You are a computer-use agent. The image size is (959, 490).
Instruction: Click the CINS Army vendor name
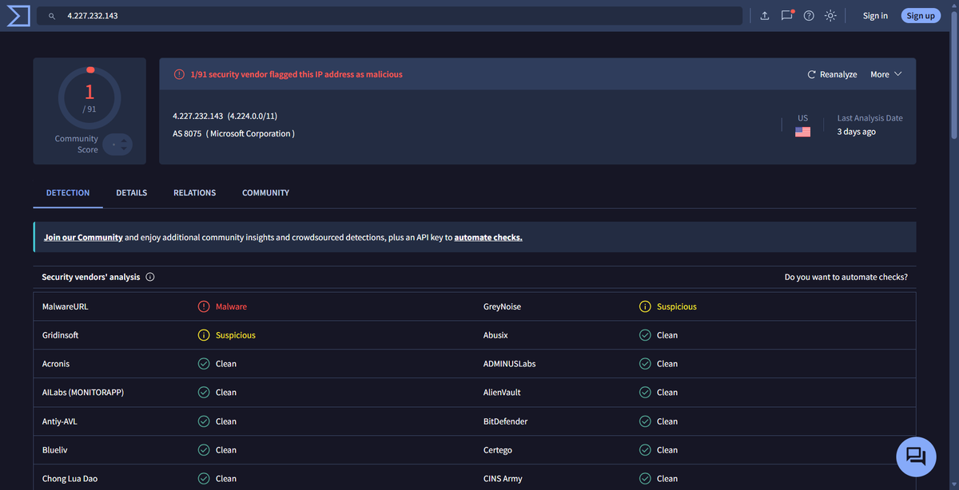click(503, 479)
